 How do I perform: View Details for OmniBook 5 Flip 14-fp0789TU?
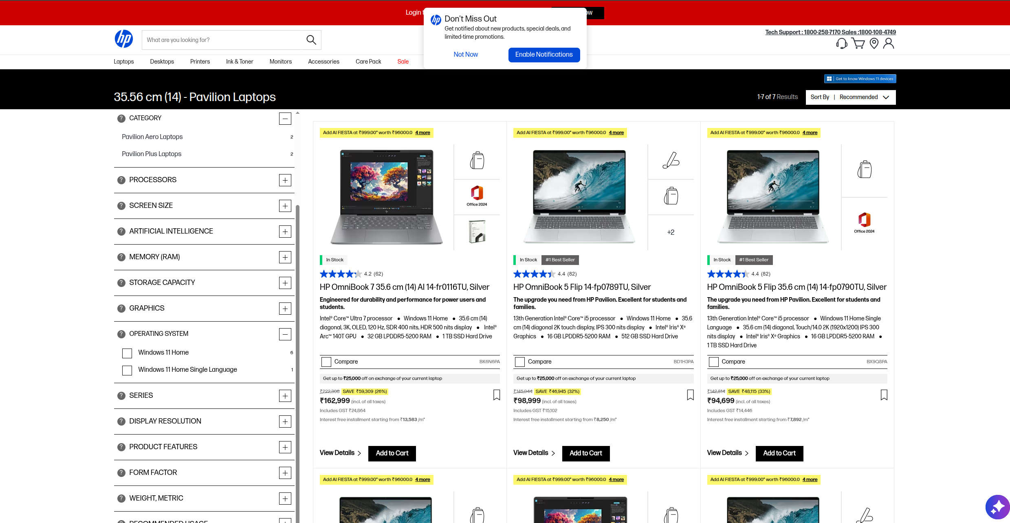[x=534, y=453]
